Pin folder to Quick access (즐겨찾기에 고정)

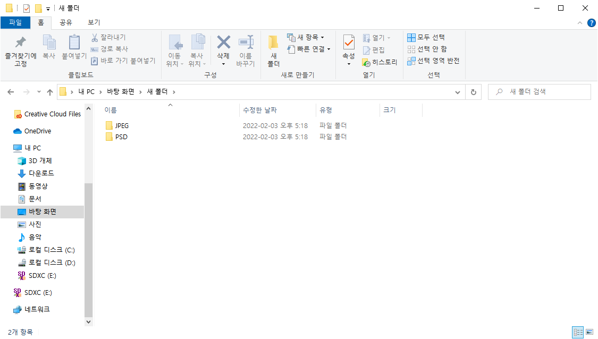(21, 52)
